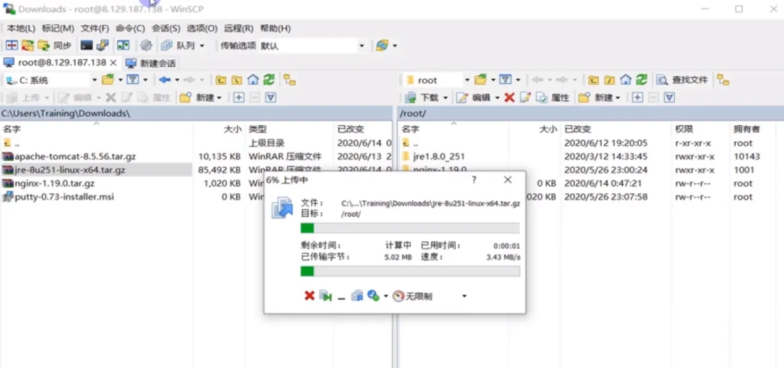Open the 选项(O) menu

[202, 28]
